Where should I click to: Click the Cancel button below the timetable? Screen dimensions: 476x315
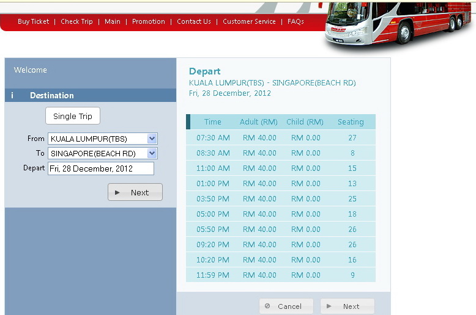[x=286, y=306]
